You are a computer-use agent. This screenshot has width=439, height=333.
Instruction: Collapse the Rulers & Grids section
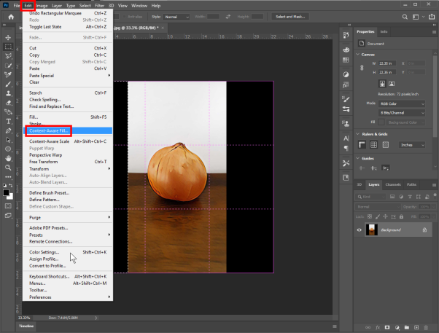[x=358, y=134]
